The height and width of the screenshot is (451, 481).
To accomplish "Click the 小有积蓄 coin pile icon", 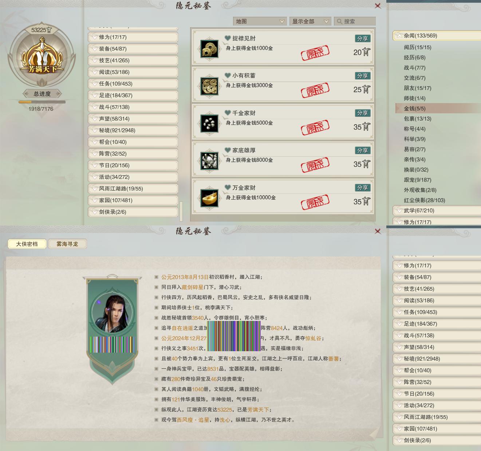I will tap(209, 86).
